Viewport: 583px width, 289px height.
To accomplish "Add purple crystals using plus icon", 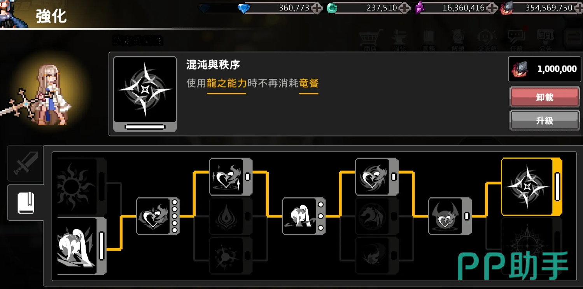I will 492,8.
